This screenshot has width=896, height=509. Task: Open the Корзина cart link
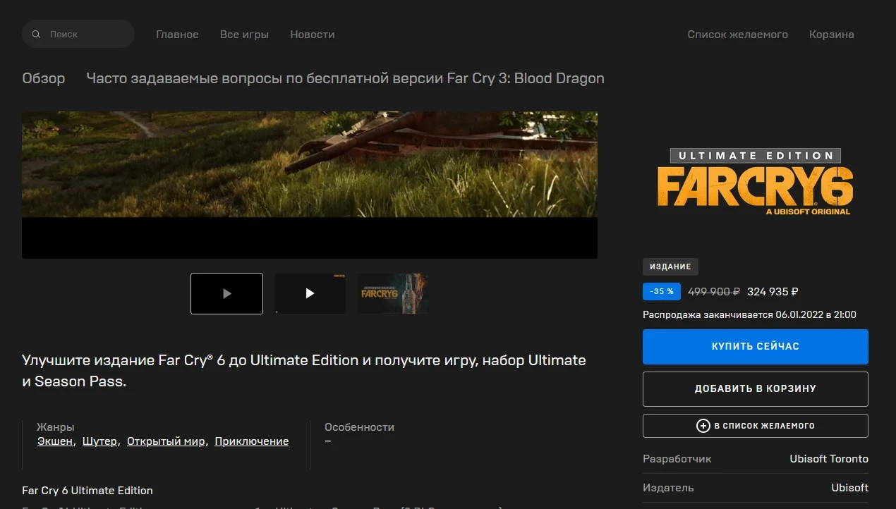click(832, 34)
